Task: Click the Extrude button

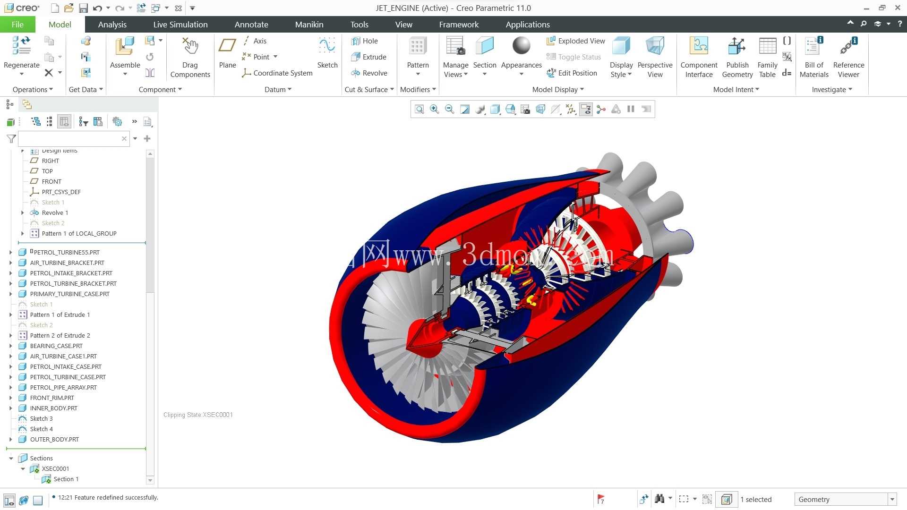Action: [368, 57]
